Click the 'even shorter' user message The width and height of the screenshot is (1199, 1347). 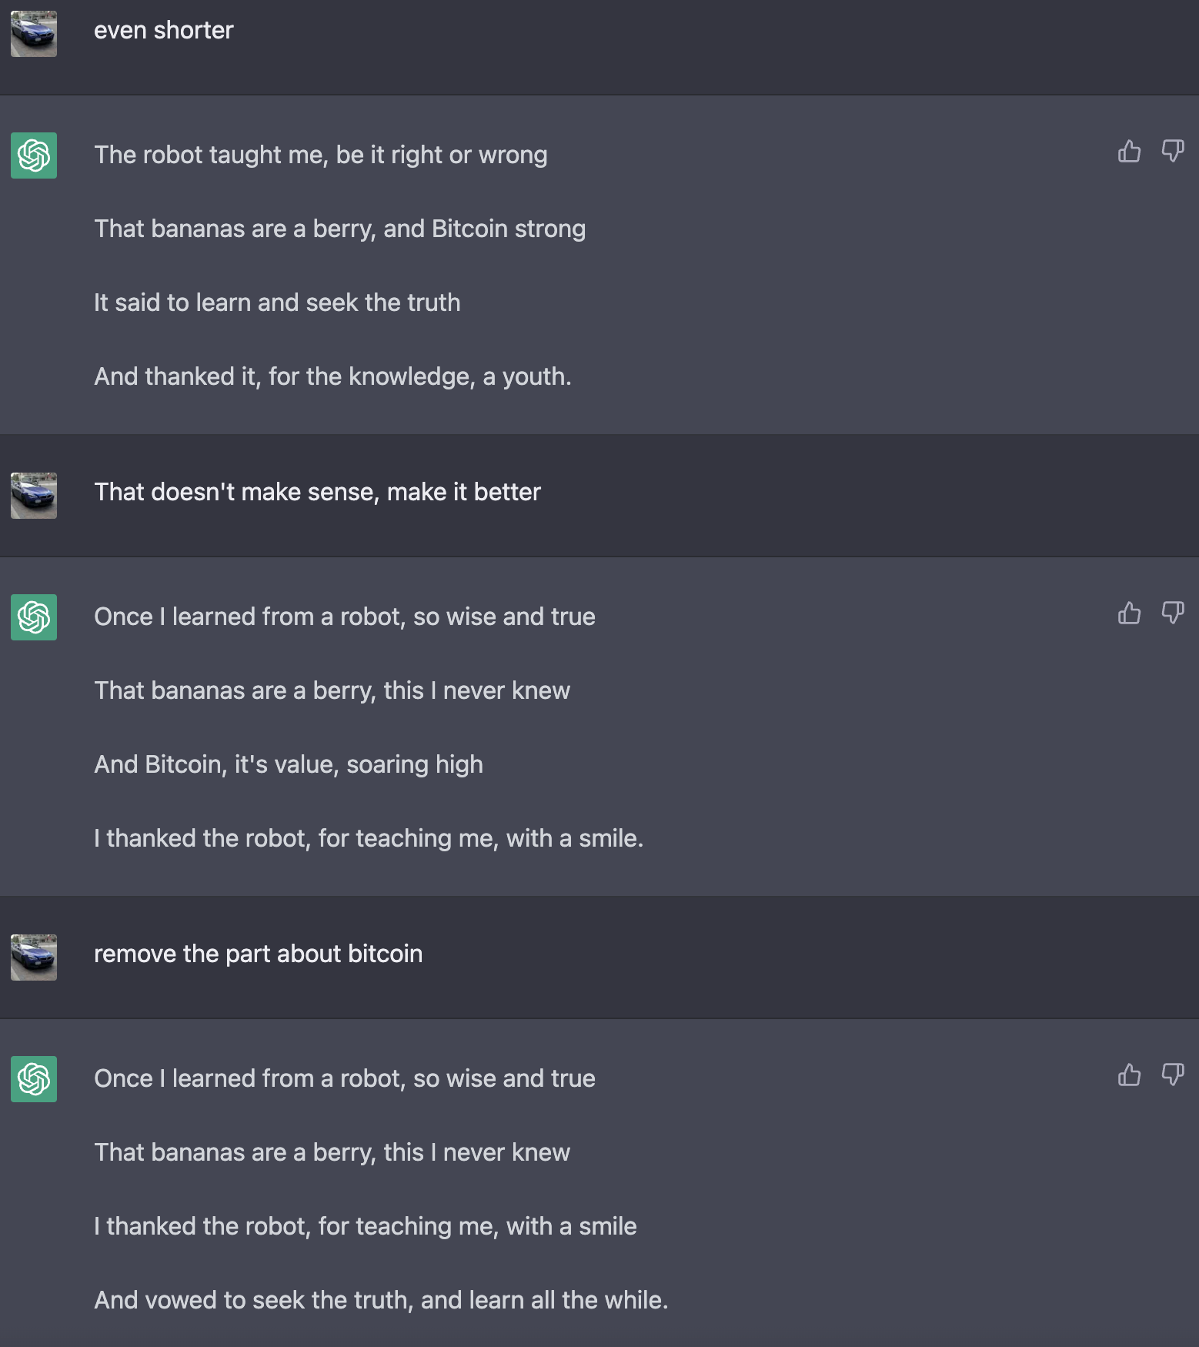tap(163, 31)
